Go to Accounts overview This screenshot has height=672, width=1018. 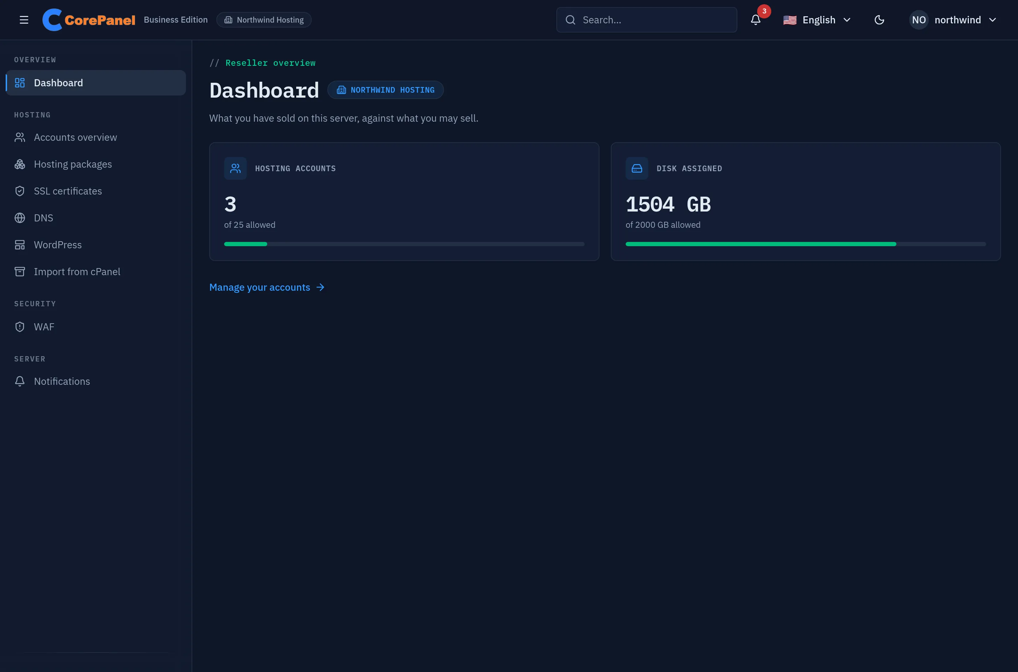point(96,137)
